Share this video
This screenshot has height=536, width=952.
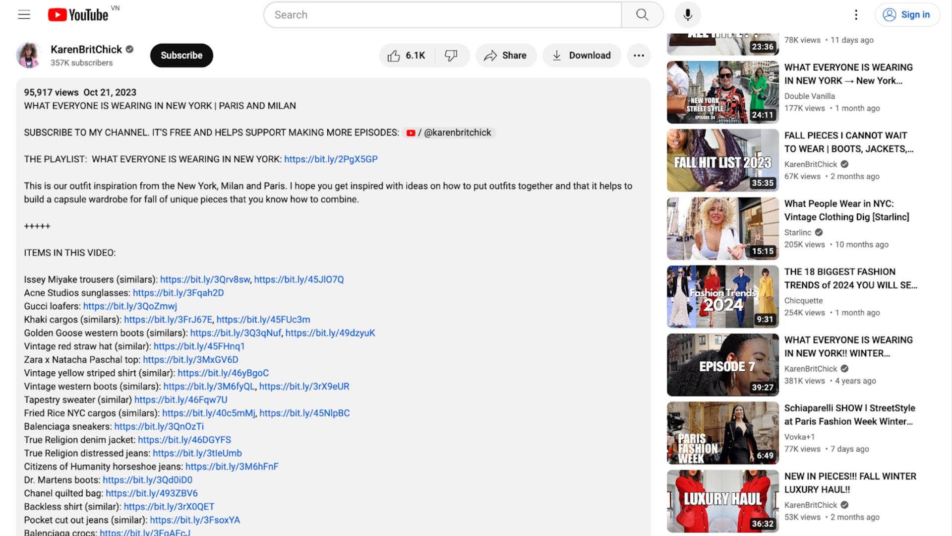click(506, 56)
